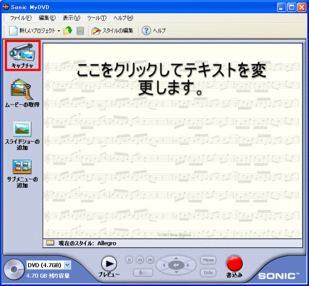Viewport: 309px width, 286px height.
Task: Open the ツール(T) menu
Action: click(96, 18)
